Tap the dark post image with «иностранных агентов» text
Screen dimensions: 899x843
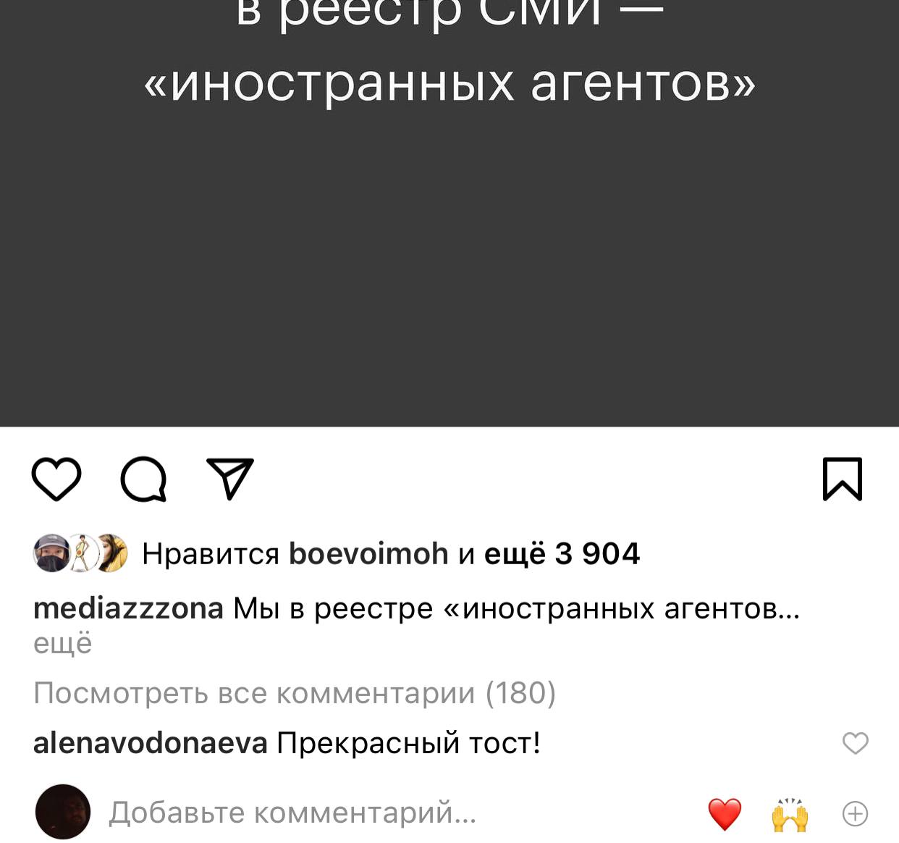point(449,214)
